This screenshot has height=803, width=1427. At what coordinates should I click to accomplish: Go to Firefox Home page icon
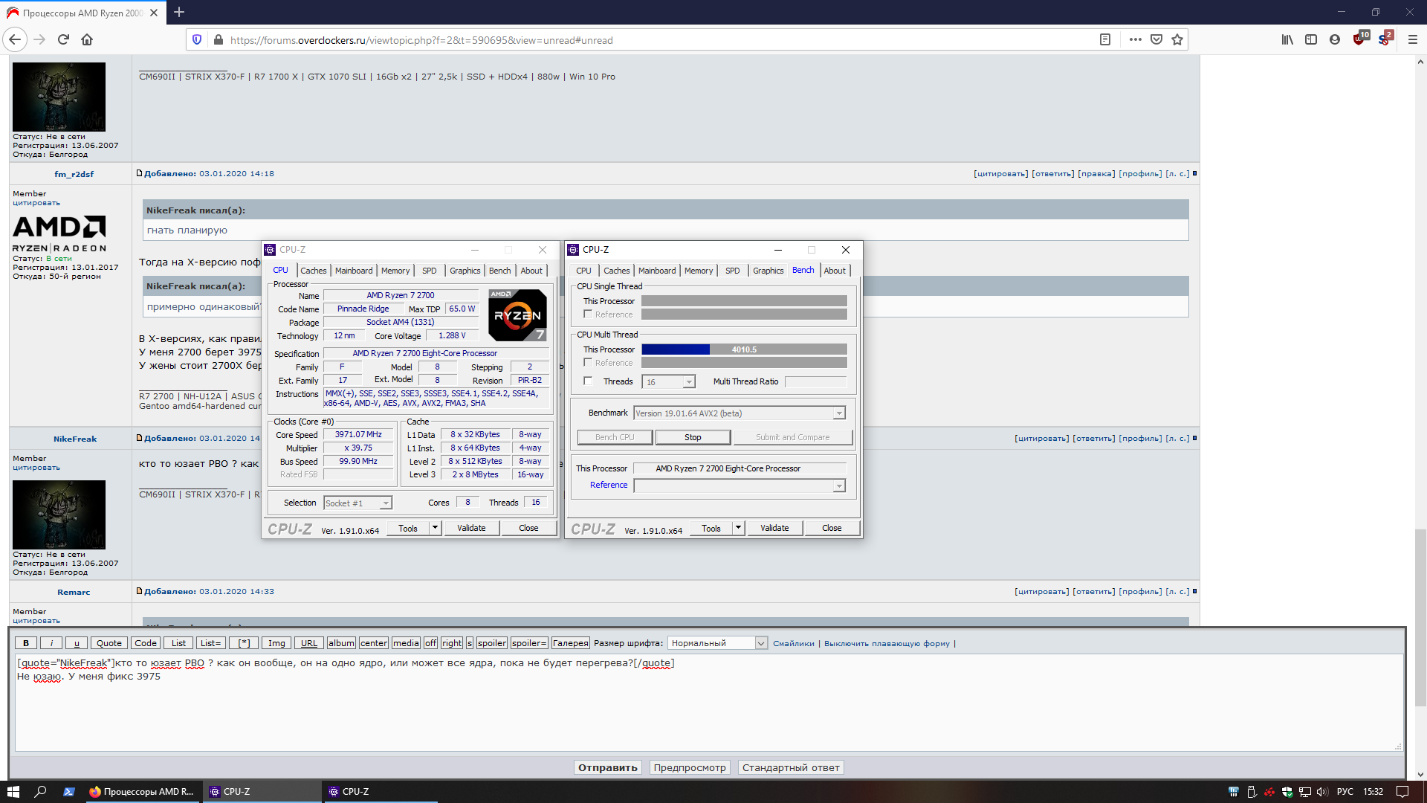point(87,40)
